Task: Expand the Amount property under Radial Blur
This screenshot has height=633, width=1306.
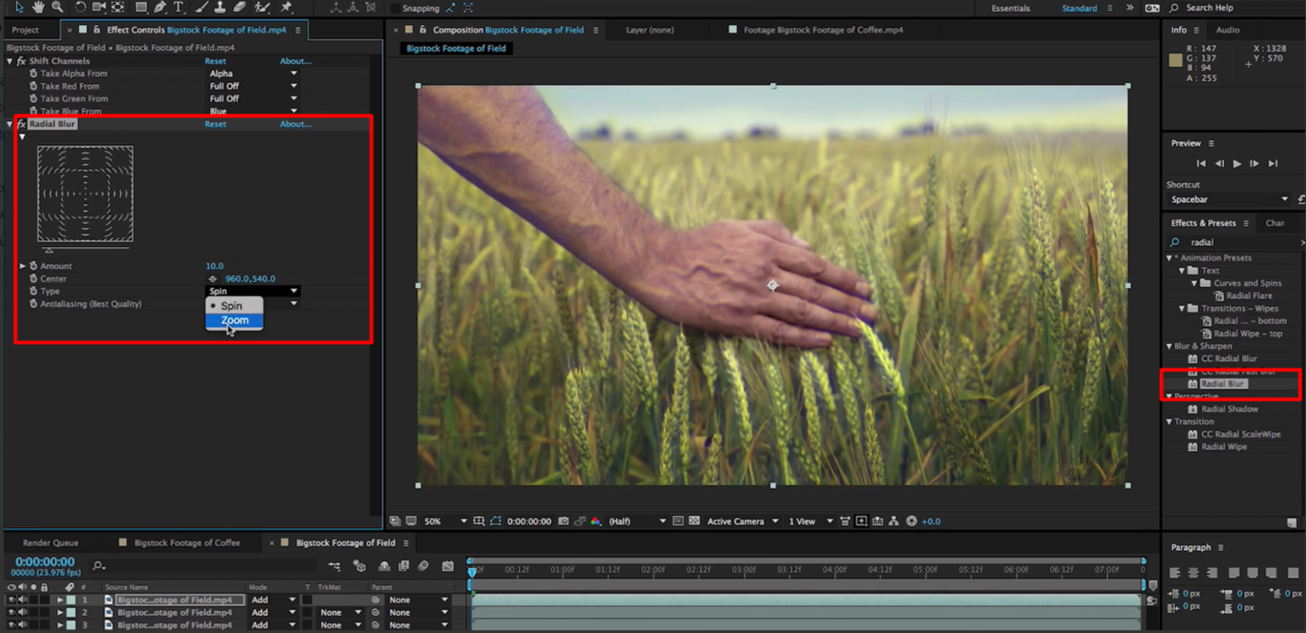Action: click(x=22, y=265)
